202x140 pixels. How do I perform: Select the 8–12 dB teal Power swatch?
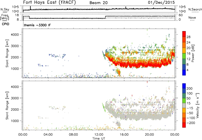click(184, 62)
